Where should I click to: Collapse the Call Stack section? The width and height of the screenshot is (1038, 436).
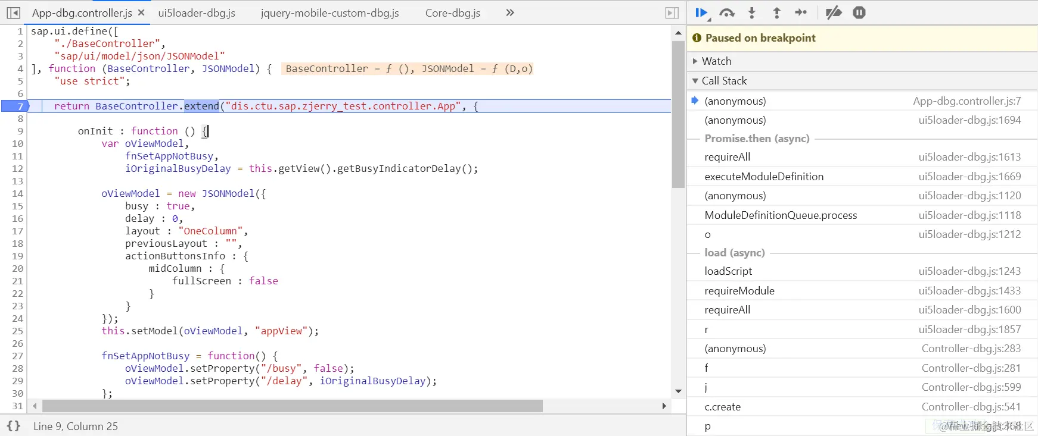pyautogui.click(x=862, y=81)
